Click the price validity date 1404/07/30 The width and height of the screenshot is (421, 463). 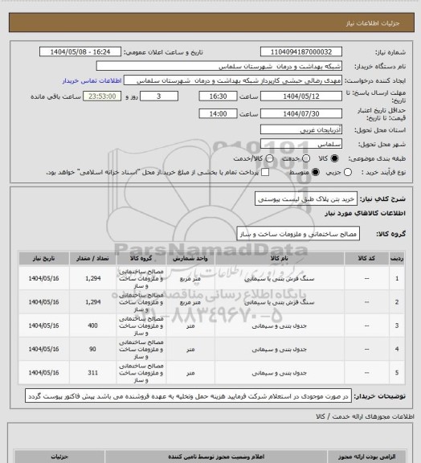(x=301, y=113)
